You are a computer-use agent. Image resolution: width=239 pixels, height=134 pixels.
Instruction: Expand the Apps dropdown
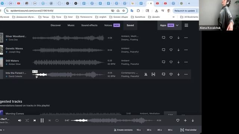pos(169,25)
